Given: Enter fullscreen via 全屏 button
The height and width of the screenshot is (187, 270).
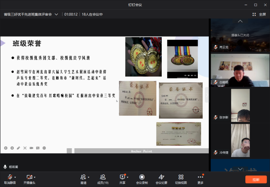Looking at the screenshot, I should pyautogui.click(x=259, y=14).
